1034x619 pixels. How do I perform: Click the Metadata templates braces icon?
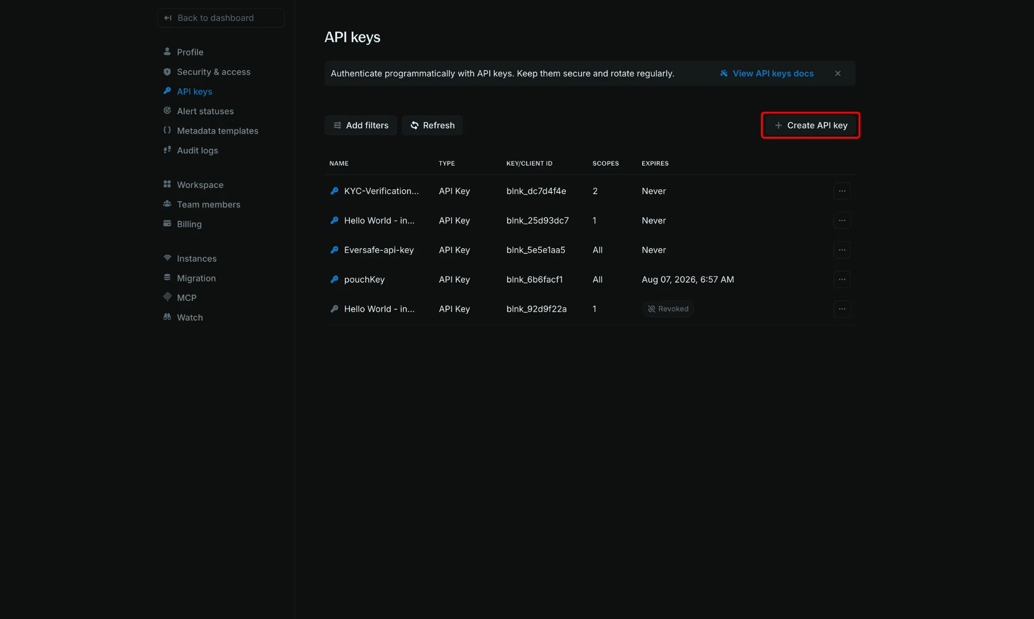tap(167, 130)
